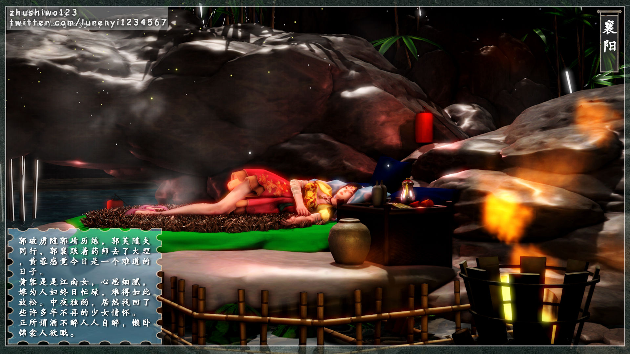Image resolution: width=630 pixels, height=354 pixels.
Task: Click the dark wine bottles on table
Action: point(379,194)
